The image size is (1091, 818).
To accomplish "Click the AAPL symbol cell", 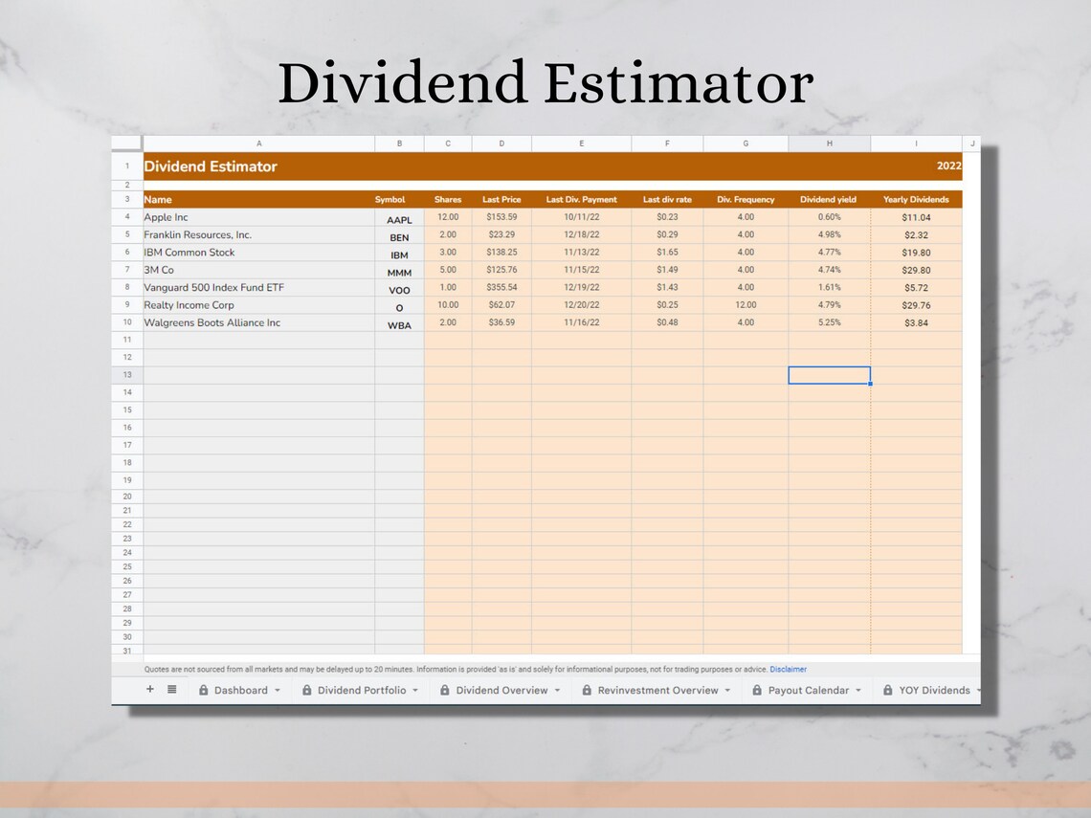I will tap(399, 219).
